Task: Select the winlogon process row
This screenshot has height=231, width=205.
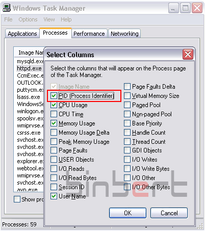Action: (x=30, y=111)
